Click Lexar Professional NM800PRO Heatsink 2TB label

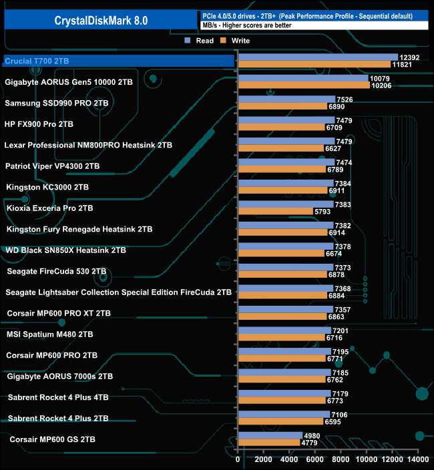pos(88,145)
